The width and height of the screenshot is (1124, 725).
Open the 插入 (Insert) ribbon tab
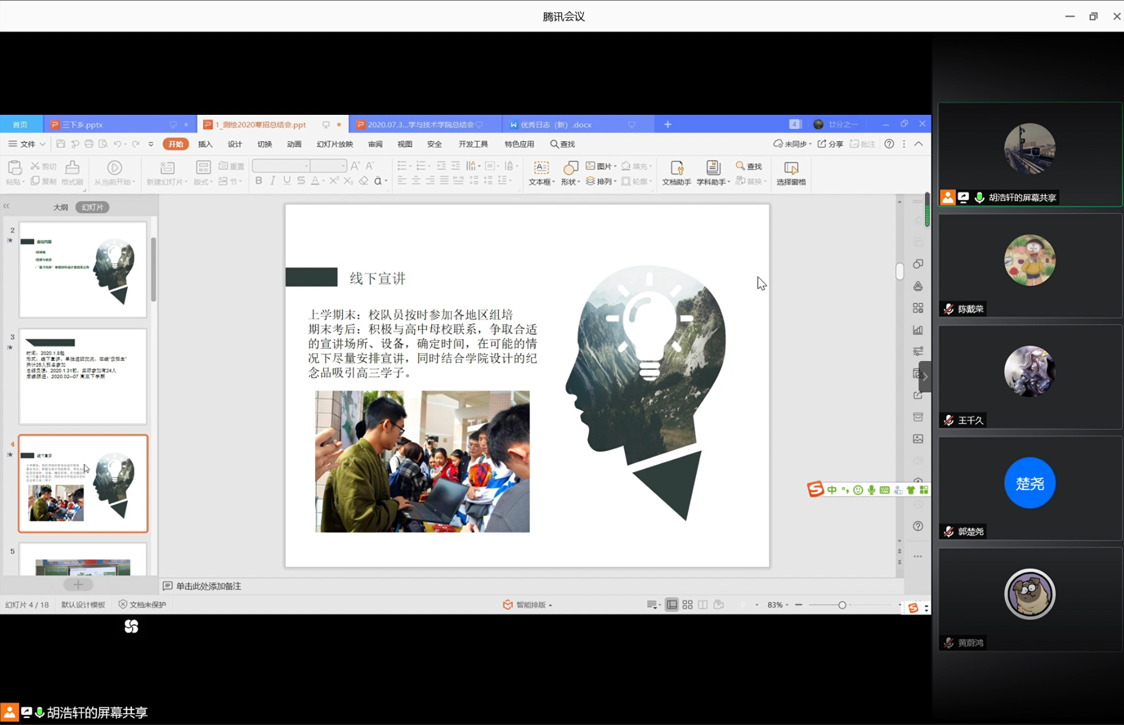coord(205,144)
